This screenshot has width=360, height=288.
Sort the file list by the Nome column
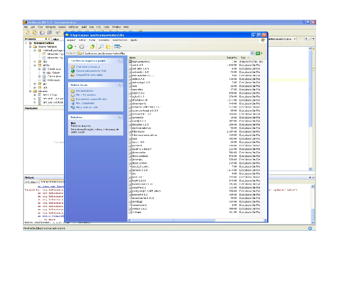172,58
